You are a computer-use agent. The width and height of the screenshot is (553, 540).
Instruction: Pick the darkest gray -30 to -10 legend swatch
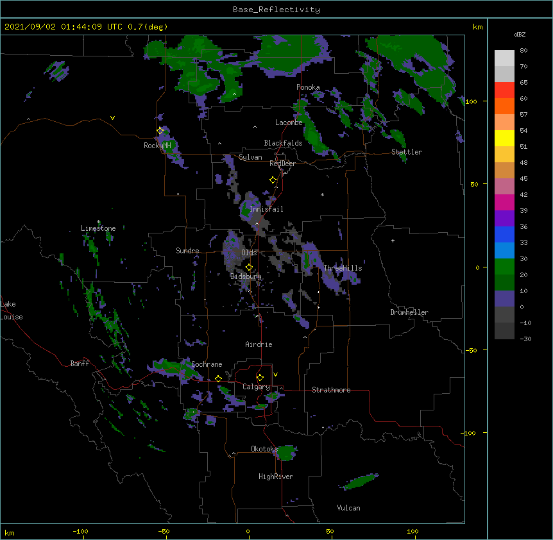(504, 331)
